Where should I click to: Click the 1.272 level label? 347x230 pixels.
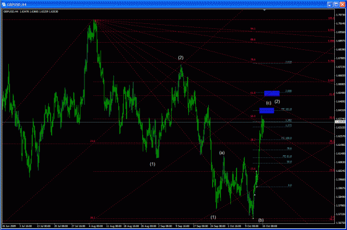click(288, 125)
